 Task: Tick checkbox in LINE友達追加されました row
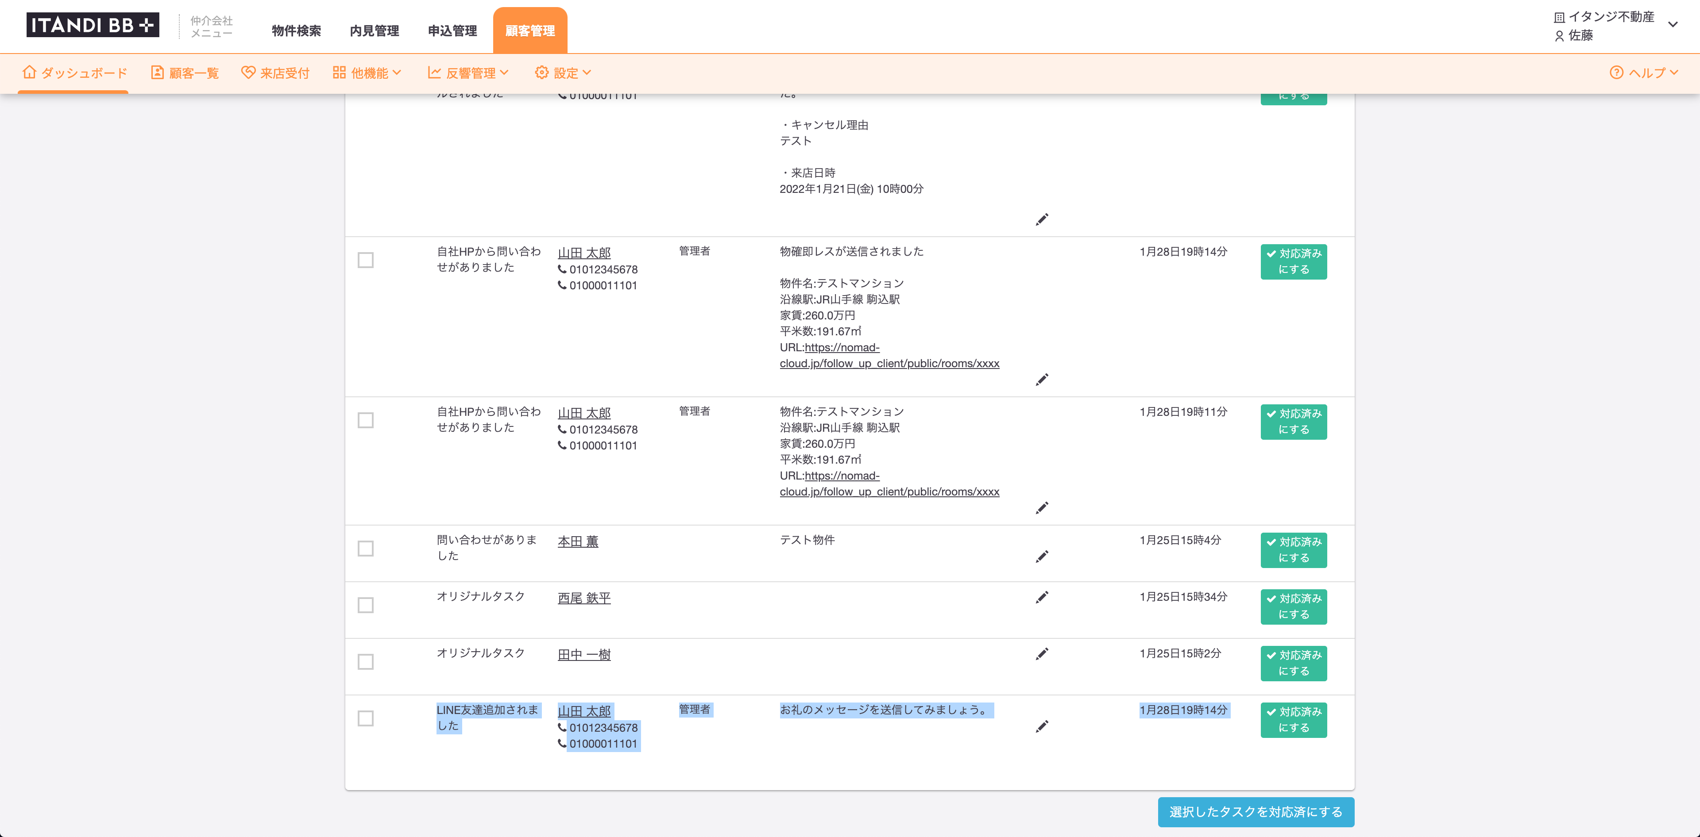366,718
